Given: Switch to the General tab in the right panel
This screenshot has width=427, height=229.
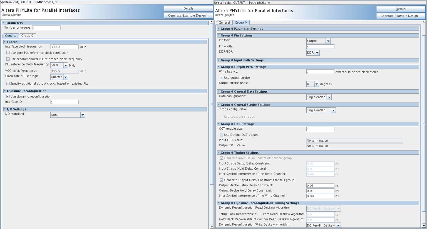Looking at the screenshot, I should click(224, 22).
